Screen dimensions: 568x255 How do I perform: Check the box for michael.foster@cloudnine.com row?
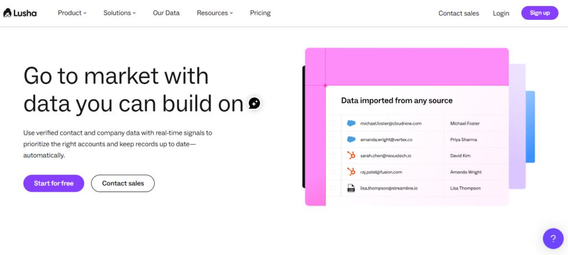tap(333, 123)
